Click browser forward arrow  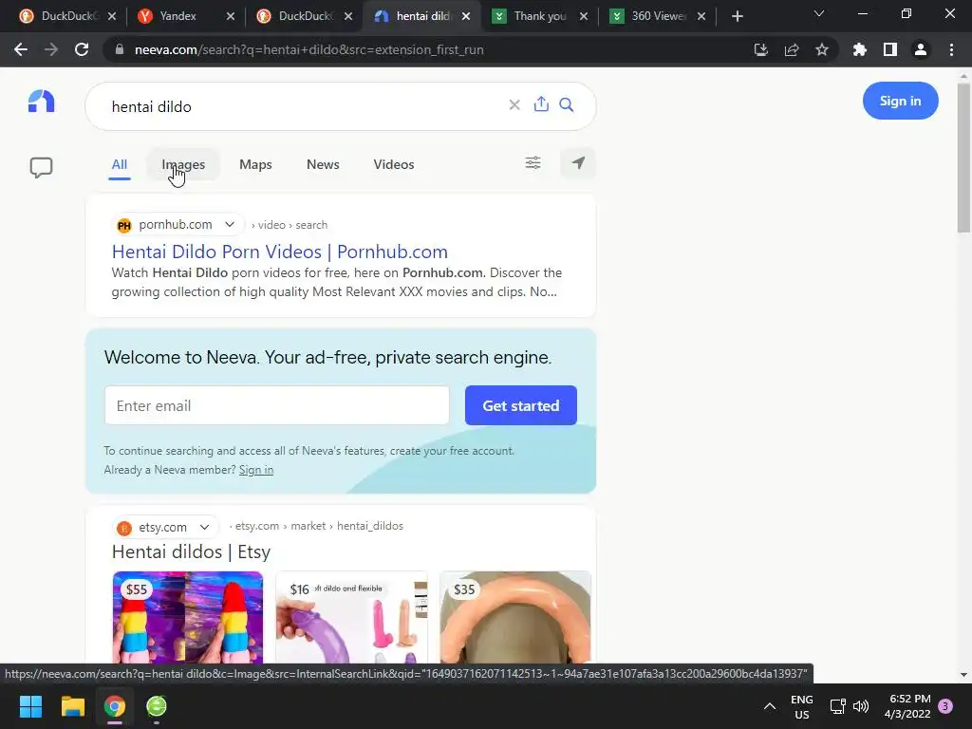click(51, 49)
